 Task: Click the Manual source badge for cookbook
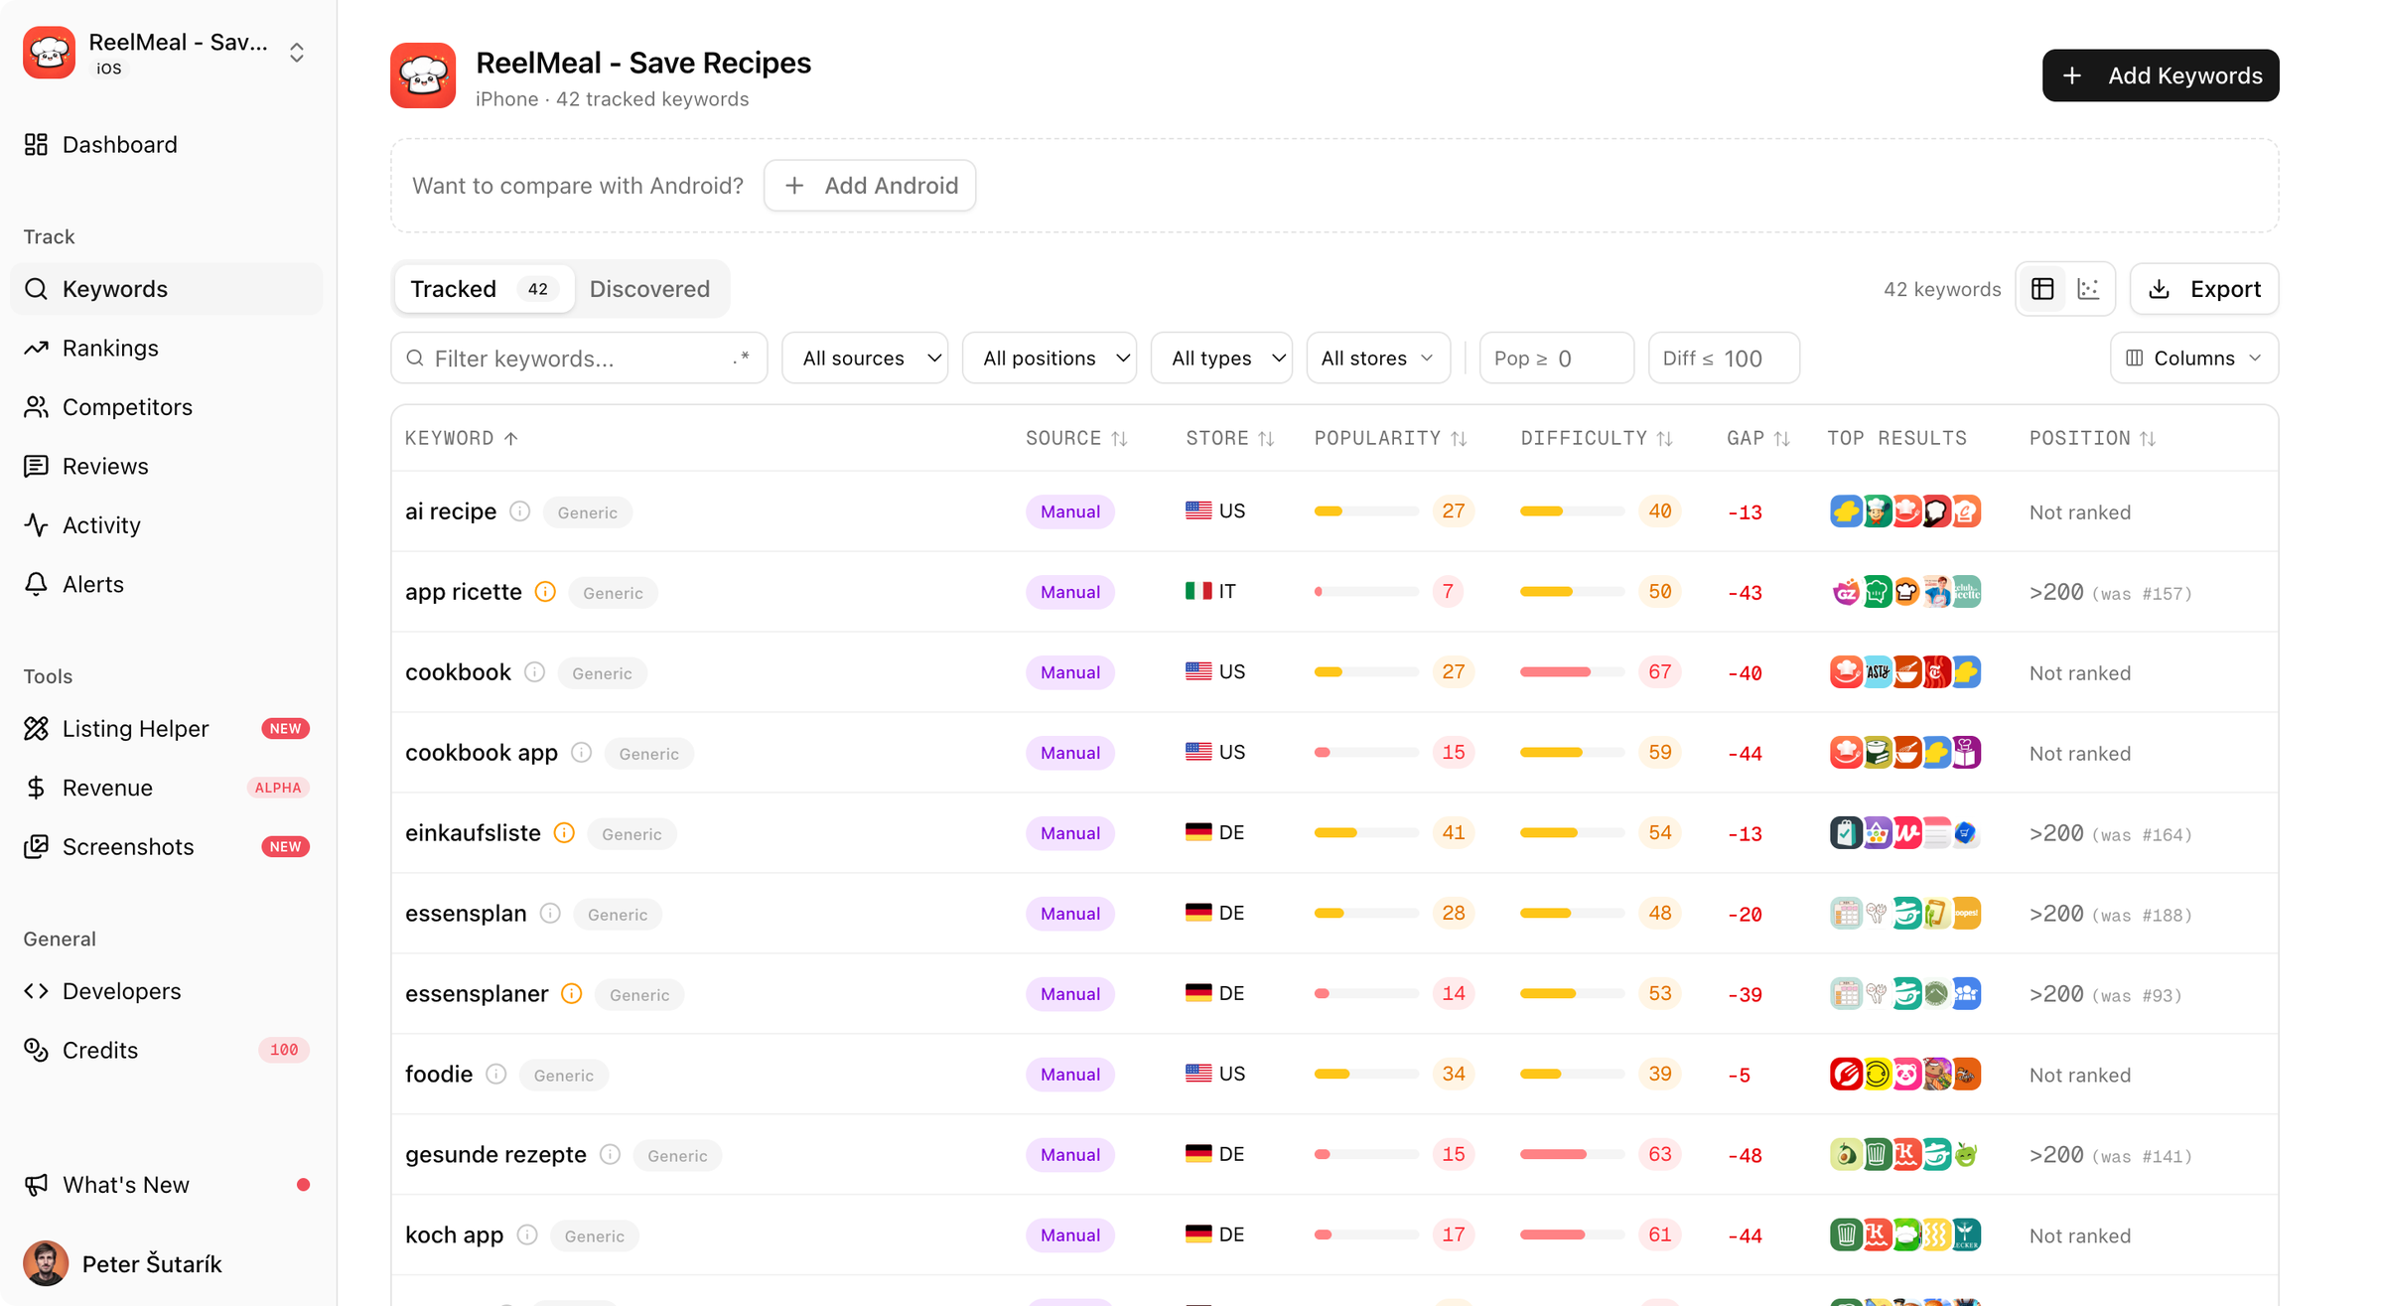(x=1070, y=672)
